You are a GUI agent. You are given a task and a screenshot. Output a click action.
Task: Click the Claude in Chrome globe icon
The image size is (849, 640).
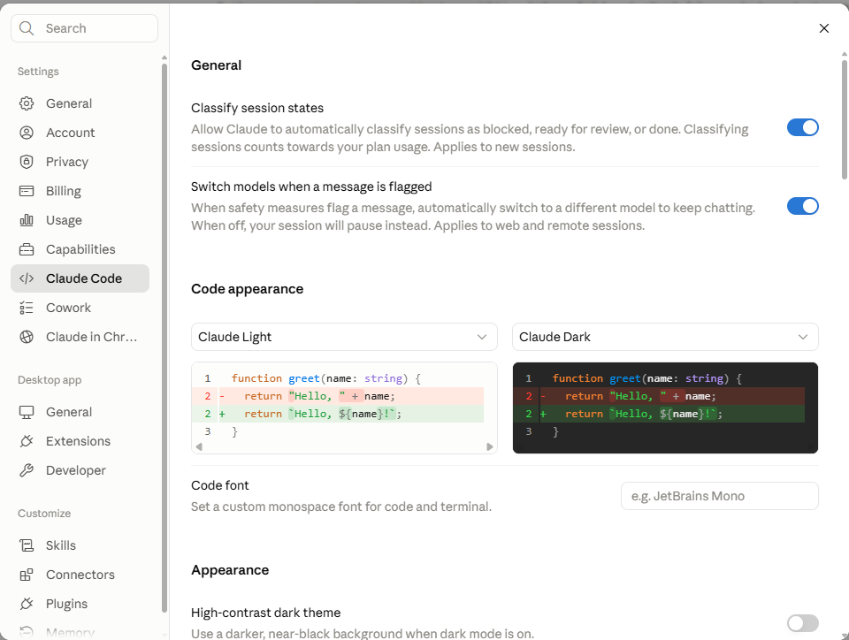(27, 337)
